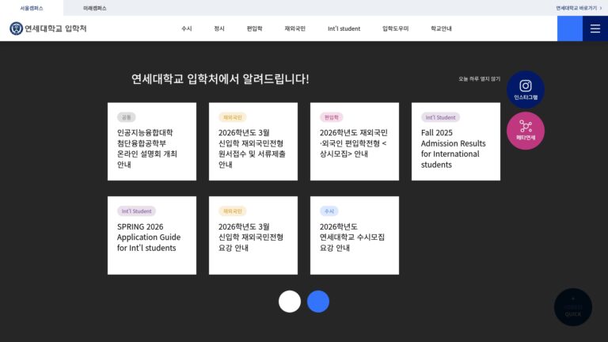Click the bright blue square beside hamburger menu

click(570, 28)
